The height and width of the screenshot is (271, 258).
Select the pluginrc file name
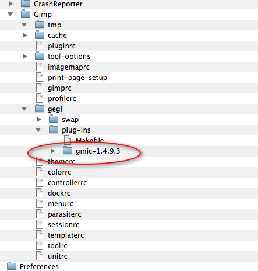[x=62, y=46]
